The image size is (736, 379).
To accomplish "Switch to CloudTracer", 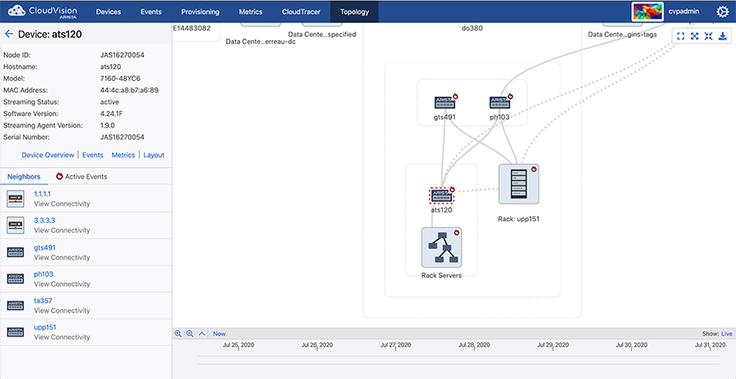I will tap(302, 12).
